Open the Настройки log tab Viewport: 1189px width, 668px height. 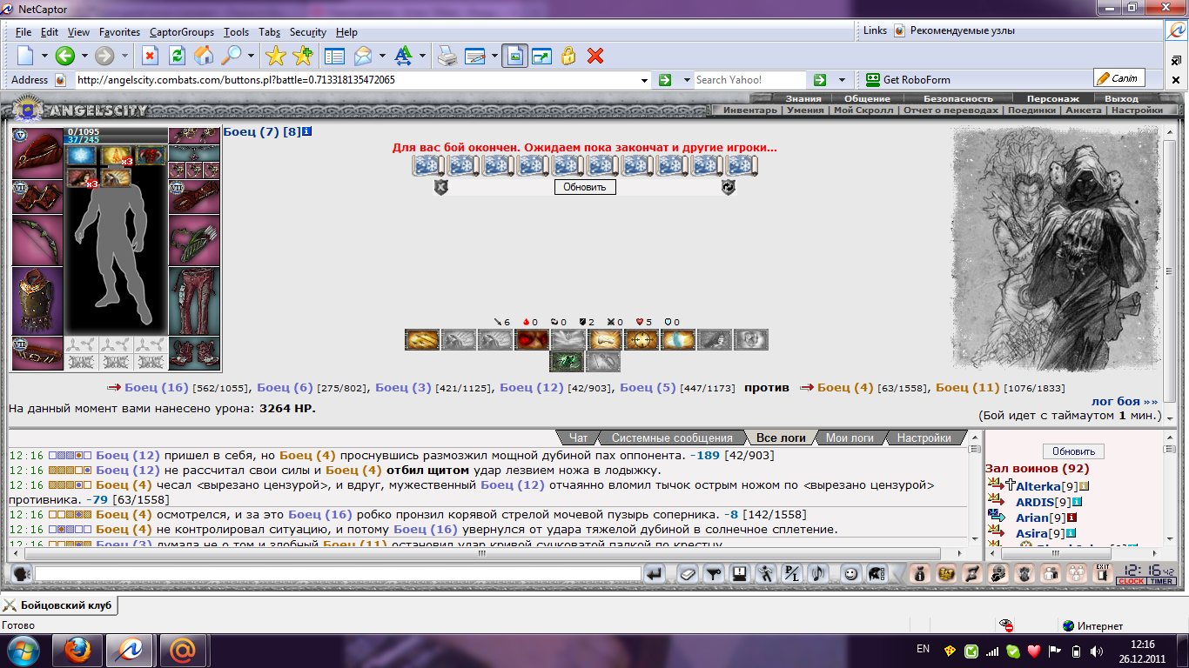924,438
